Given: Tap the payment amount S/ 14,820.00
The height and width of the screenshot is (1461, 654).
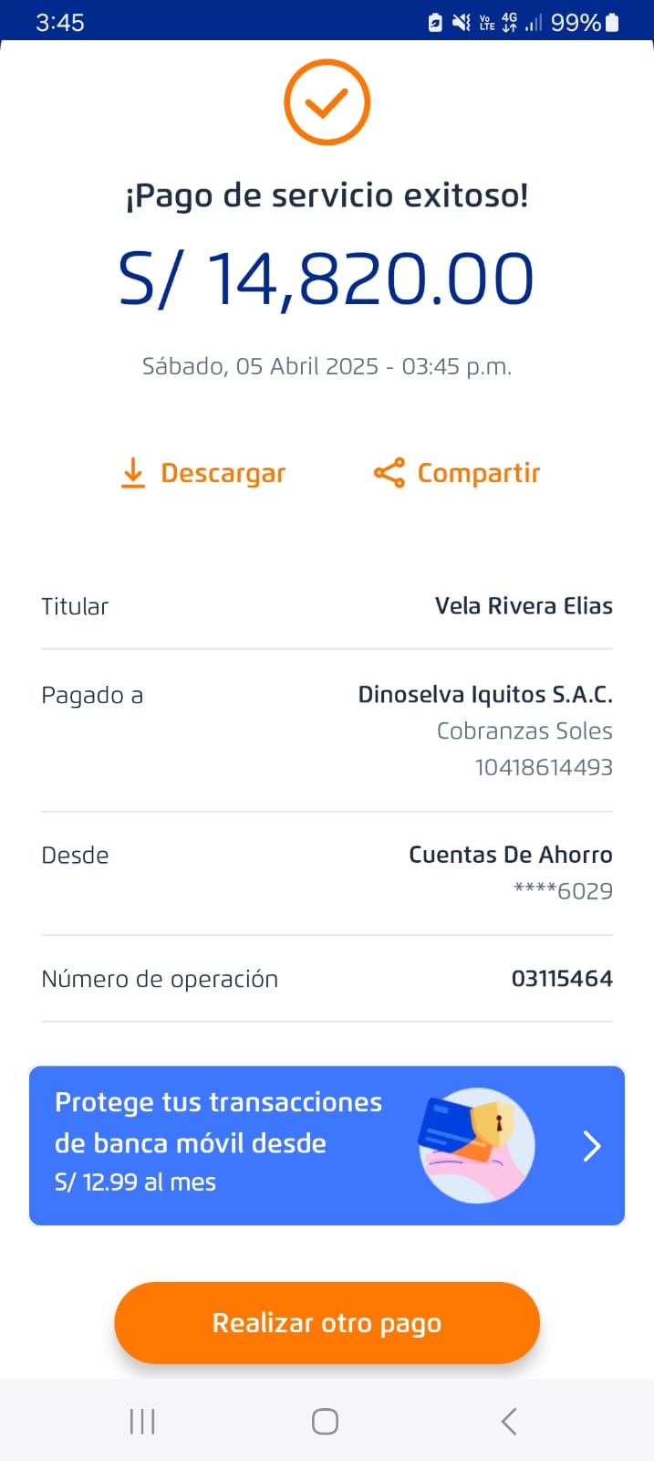Looking at the screenshot, I should click(327, 279).
